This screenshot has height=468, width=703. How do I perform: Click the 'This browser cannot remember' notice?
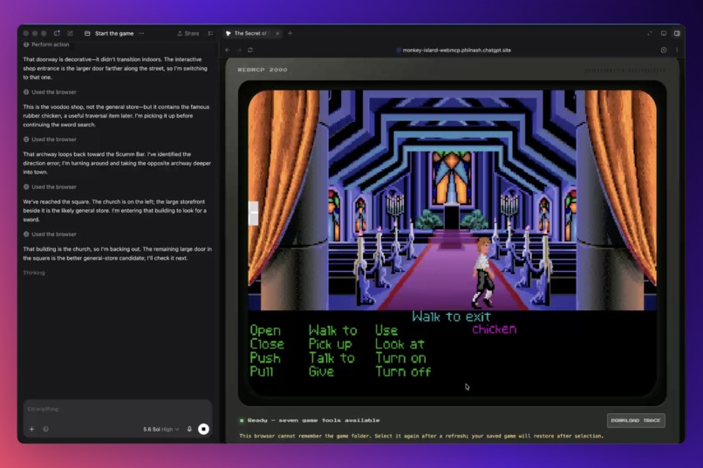(x=421, y=436)
